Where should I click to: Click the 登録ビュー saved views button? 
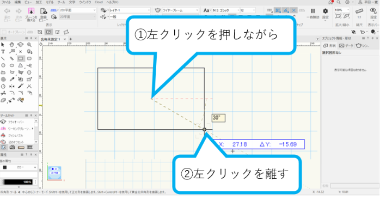(44, 14)
